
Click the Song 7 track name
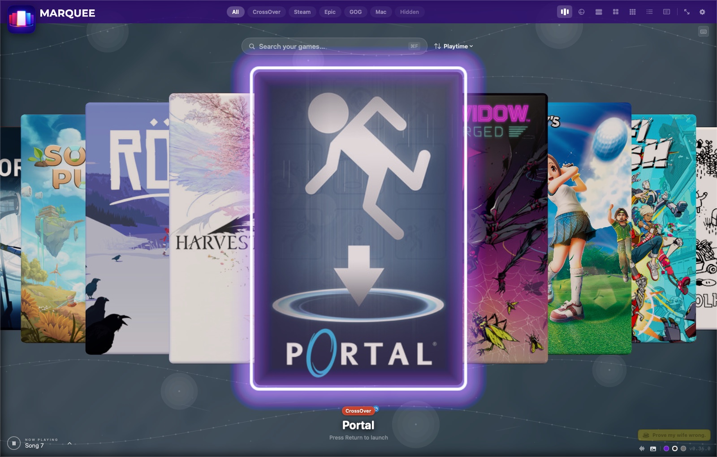35,446
